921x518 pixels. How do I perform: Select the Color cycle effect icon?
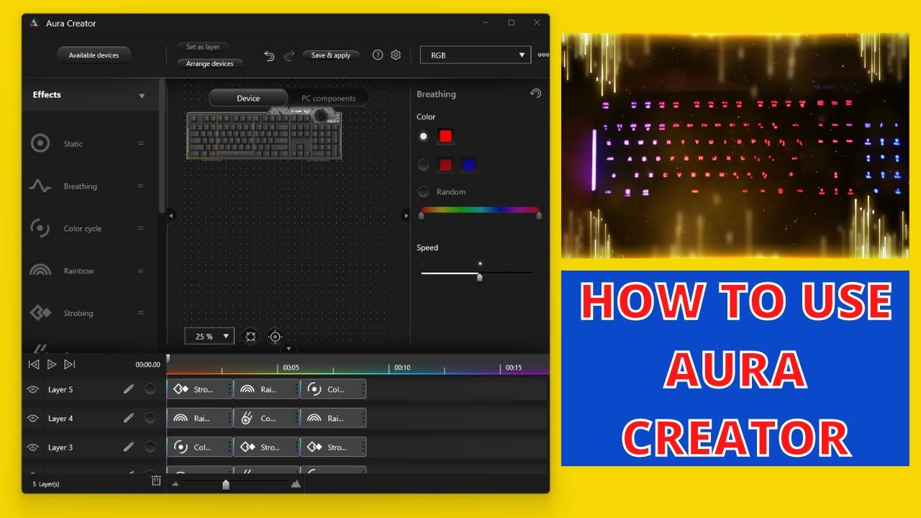pyautogui.click(x=40, y=228)
